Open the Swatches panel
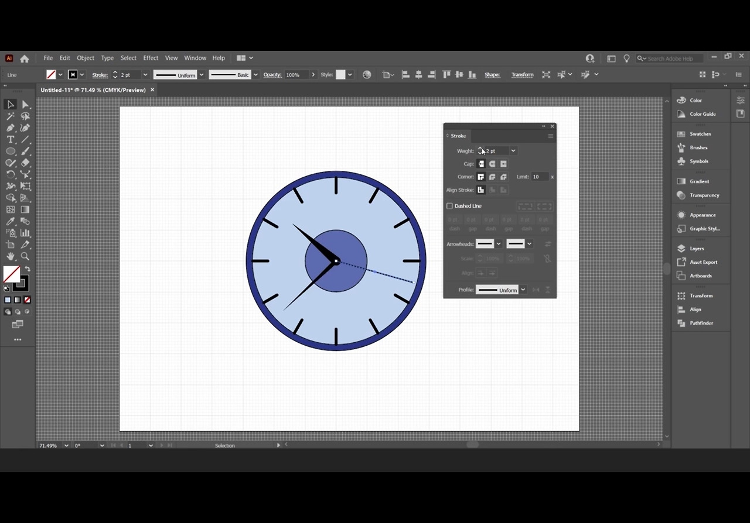This screenshot has width=750, height=523. [x=700, y=134]
